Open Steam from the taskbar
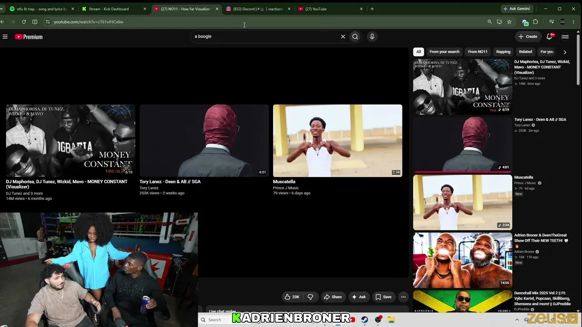Screen dimensions: 582x327 coord(365,320)
